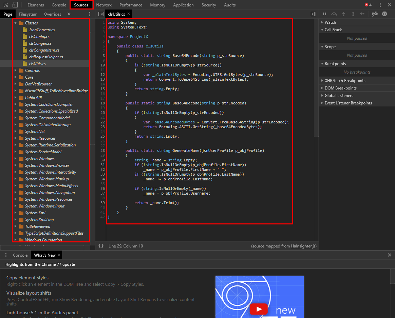Close the What's New drawer tab
The height and width of the screenshot is (318, 395).
(59, 255)
